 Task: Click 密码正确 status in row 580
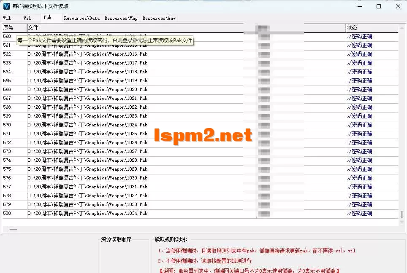click(x=360, y=214)
